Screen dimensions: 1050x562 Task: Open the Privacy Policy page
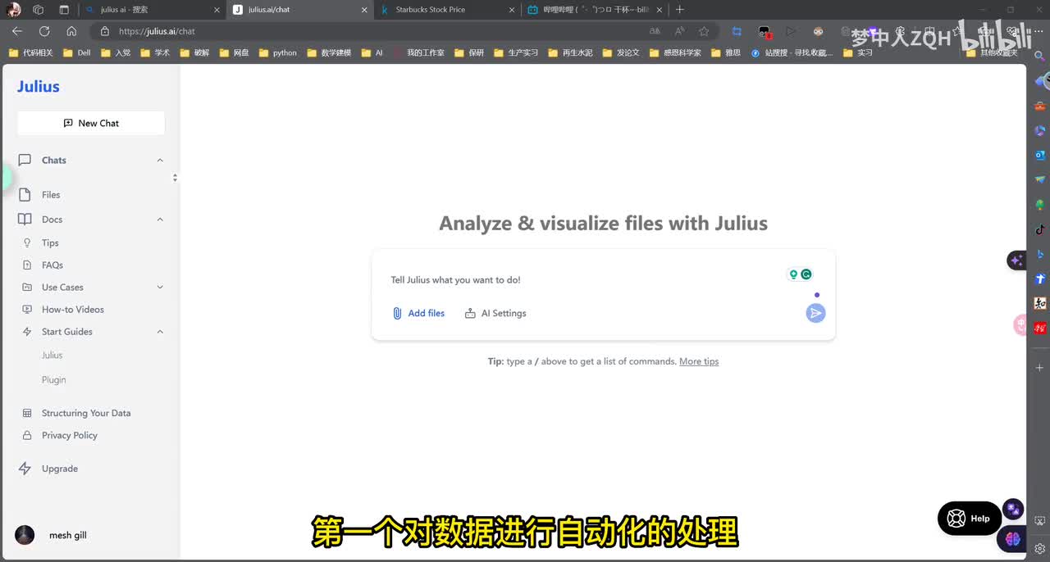(69, 436)
